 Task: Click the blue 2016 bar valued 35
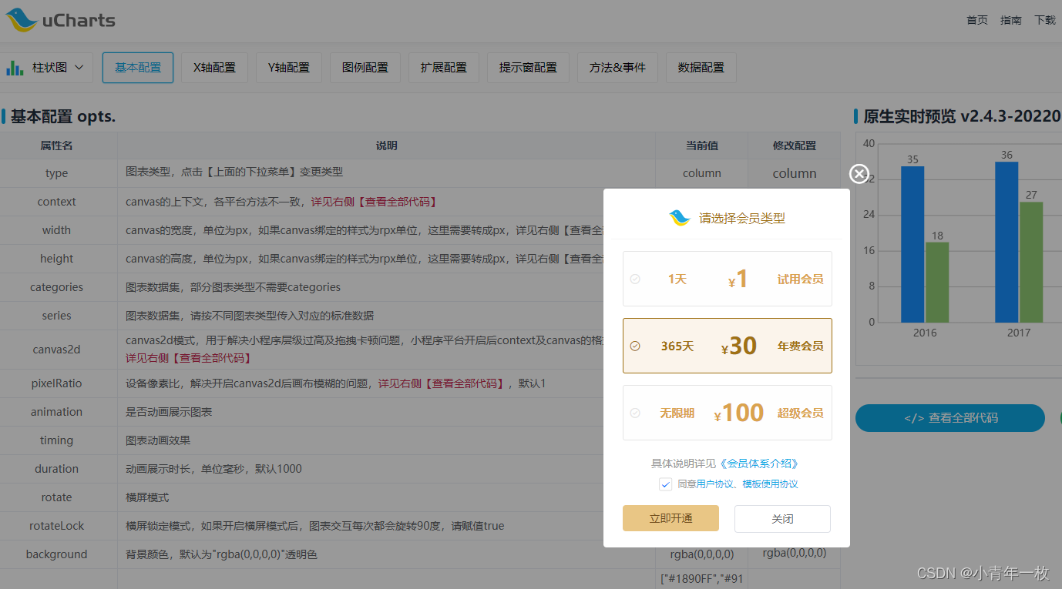(x=912, y=244)
